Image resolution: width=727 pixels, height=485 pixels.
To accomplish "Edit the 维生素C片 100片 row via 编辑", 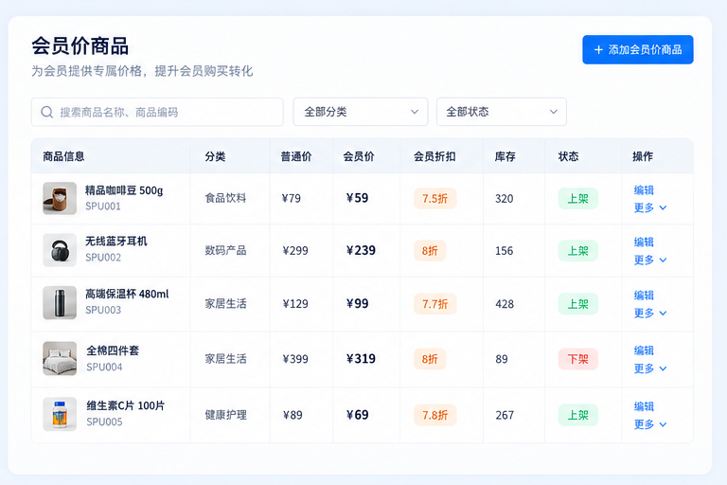I will pyautogui.click(x=644, y=406).
